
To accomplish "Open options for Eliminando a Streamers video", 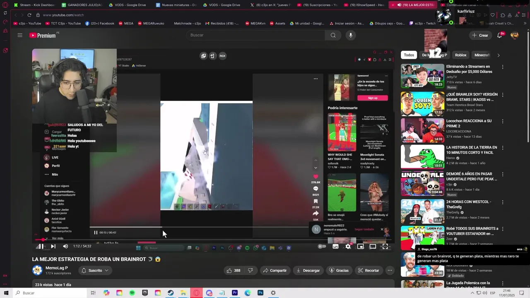I will (503, 67).
